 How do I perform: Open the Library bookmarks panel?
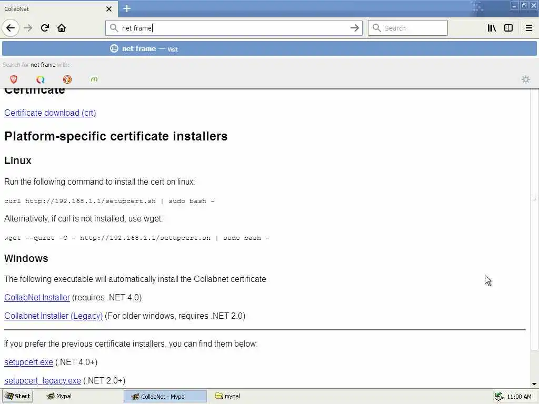pos(492,28)
